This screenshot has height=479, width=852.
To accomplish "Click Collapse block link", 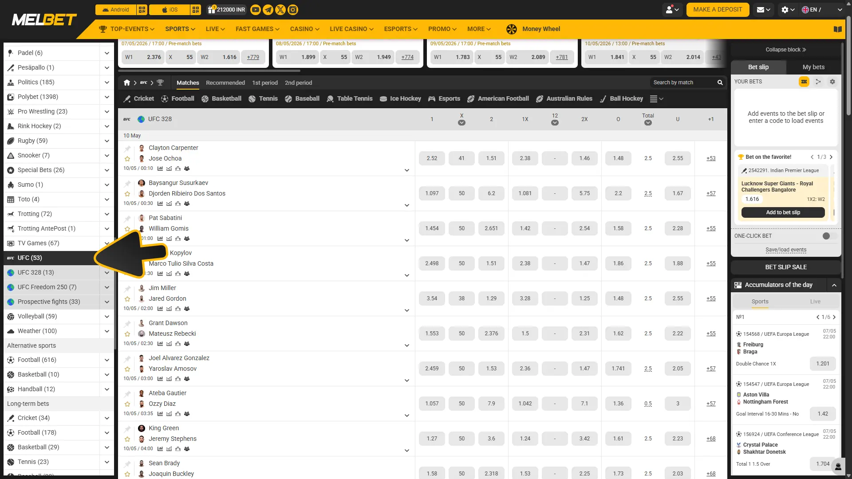I will (x=786, y=50).
